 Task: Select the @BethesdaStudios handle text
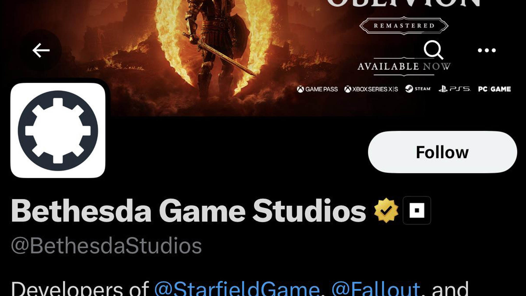106,246
